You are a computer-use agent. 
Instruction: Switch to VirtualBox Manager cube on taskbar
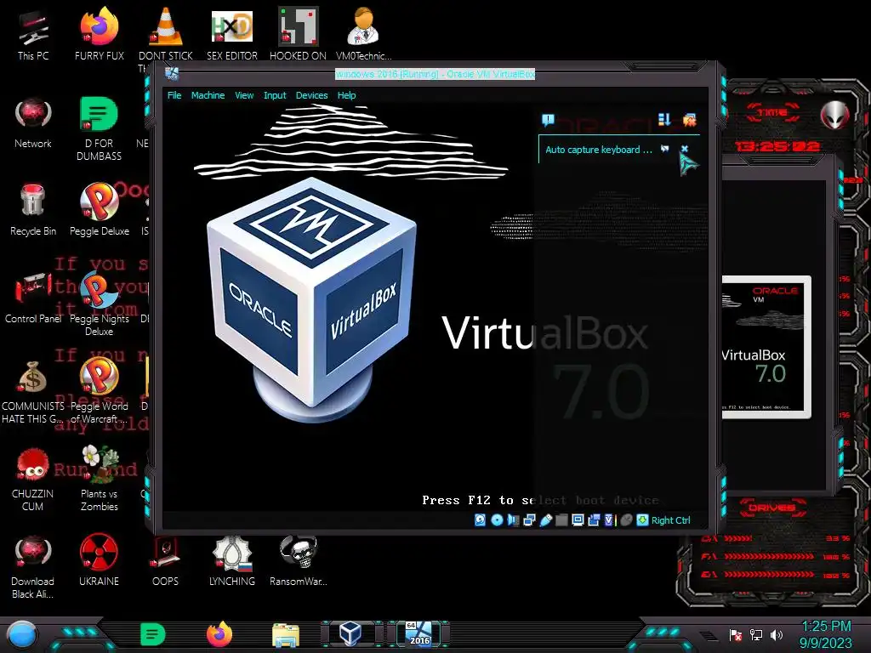coord(351,633)
